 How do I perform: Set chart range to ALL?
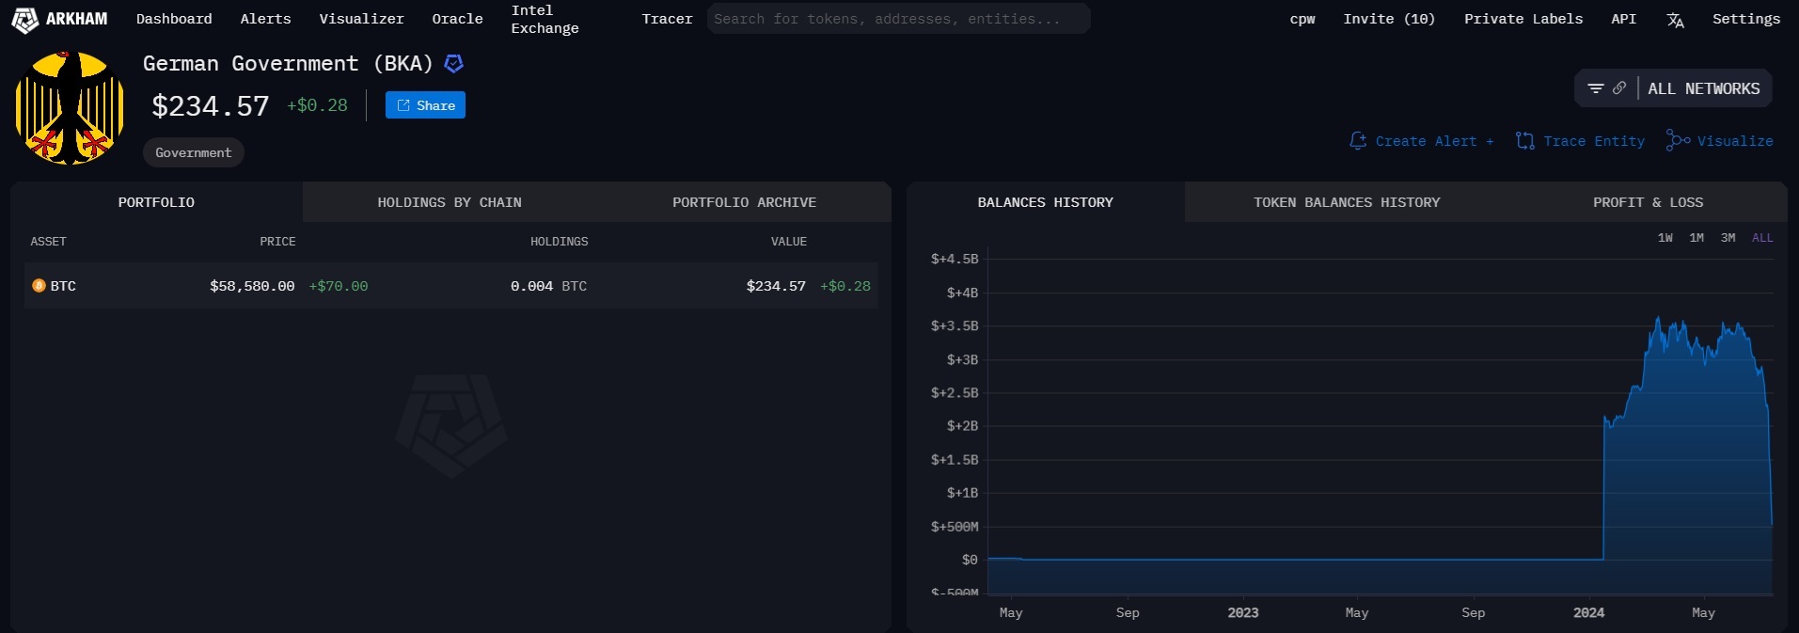click(1762, 238)
